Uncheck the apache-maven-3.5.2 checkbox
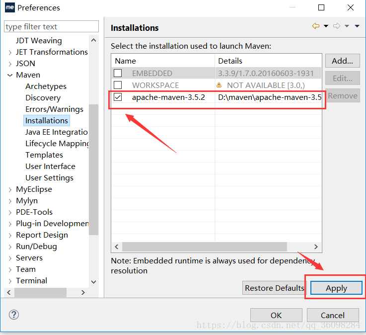The image size is (366, 335). click(118, 97)
